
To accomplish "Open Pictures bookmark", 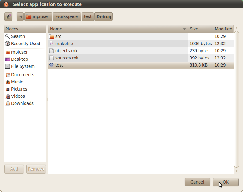I will pyautogui.click(x=25, y=89).
